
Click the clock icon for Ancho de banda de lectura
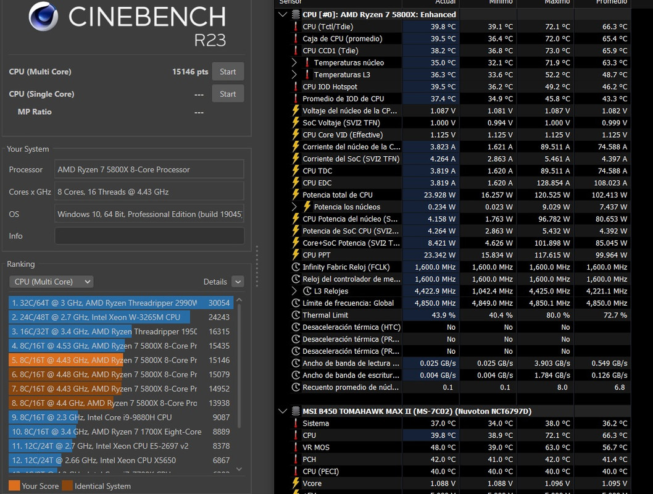click(296, 363)
